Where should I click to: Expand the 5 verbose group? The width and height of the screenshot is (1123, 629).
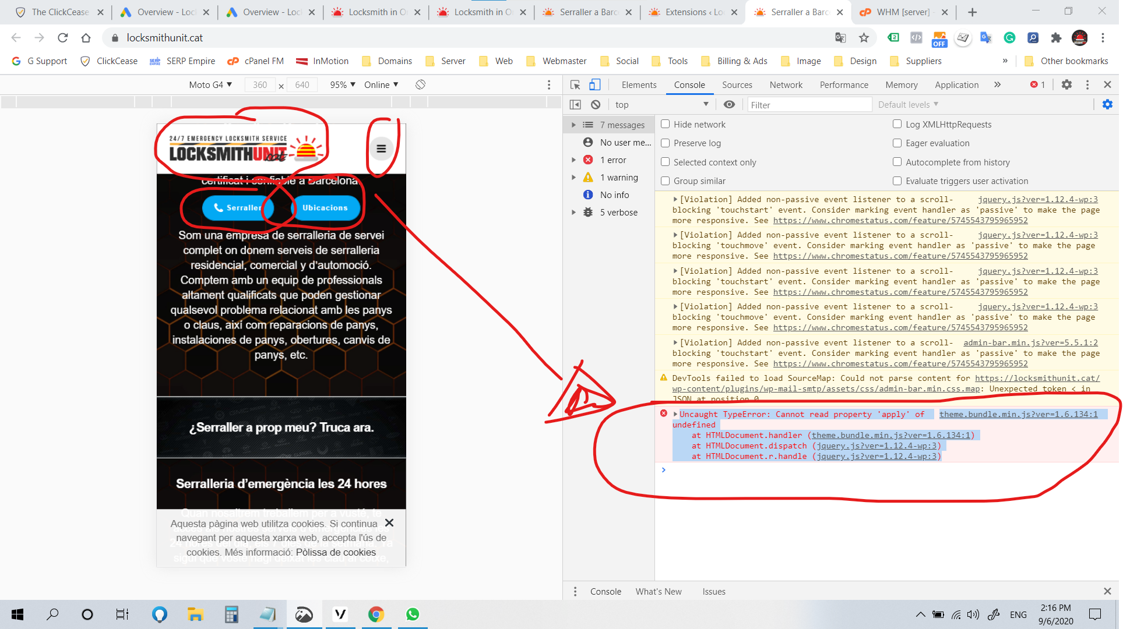(573, 213)
